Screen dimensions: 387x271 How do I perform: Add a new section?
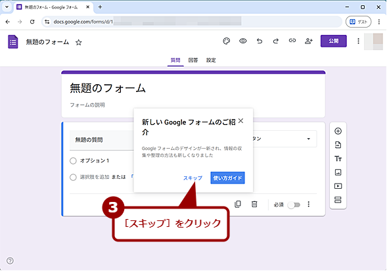click(338, 199)
